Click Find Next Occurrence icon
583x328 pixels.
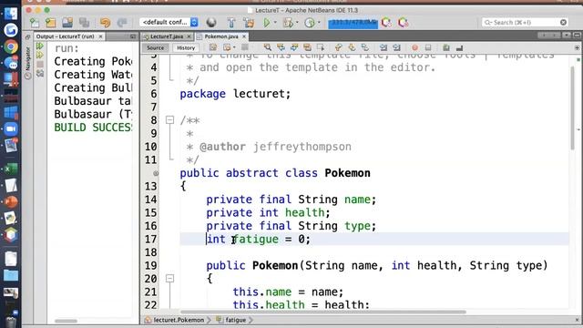click(x=294, y=47)
